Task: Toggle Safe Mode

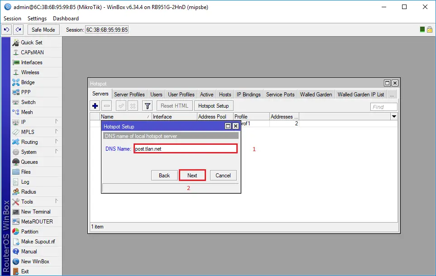Action: (x=43, y=30)
